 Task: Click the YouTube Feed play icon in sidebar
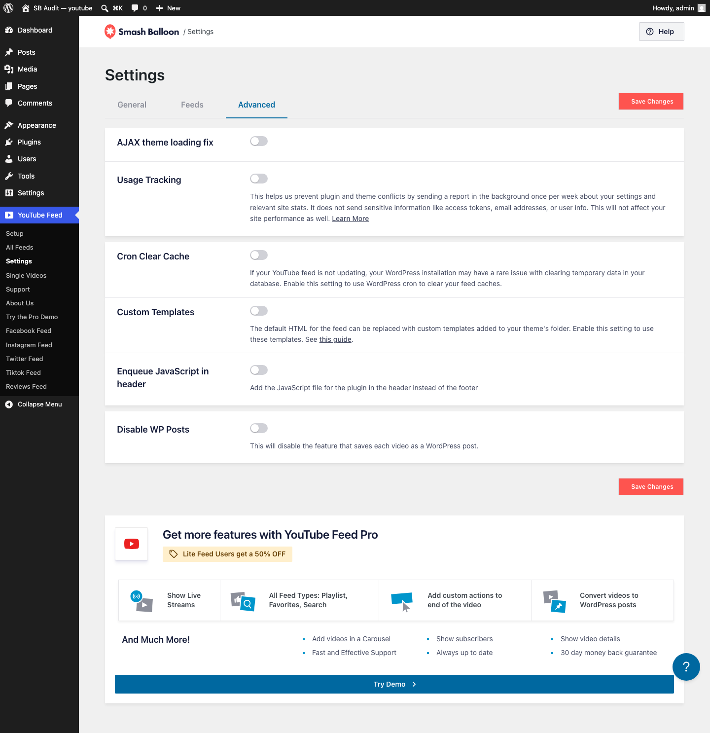[x=9, y=215]
